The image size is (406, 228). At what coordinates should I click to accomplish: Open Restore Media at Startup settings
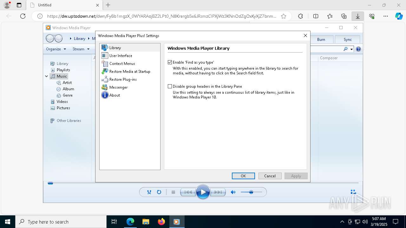[130, 71]
